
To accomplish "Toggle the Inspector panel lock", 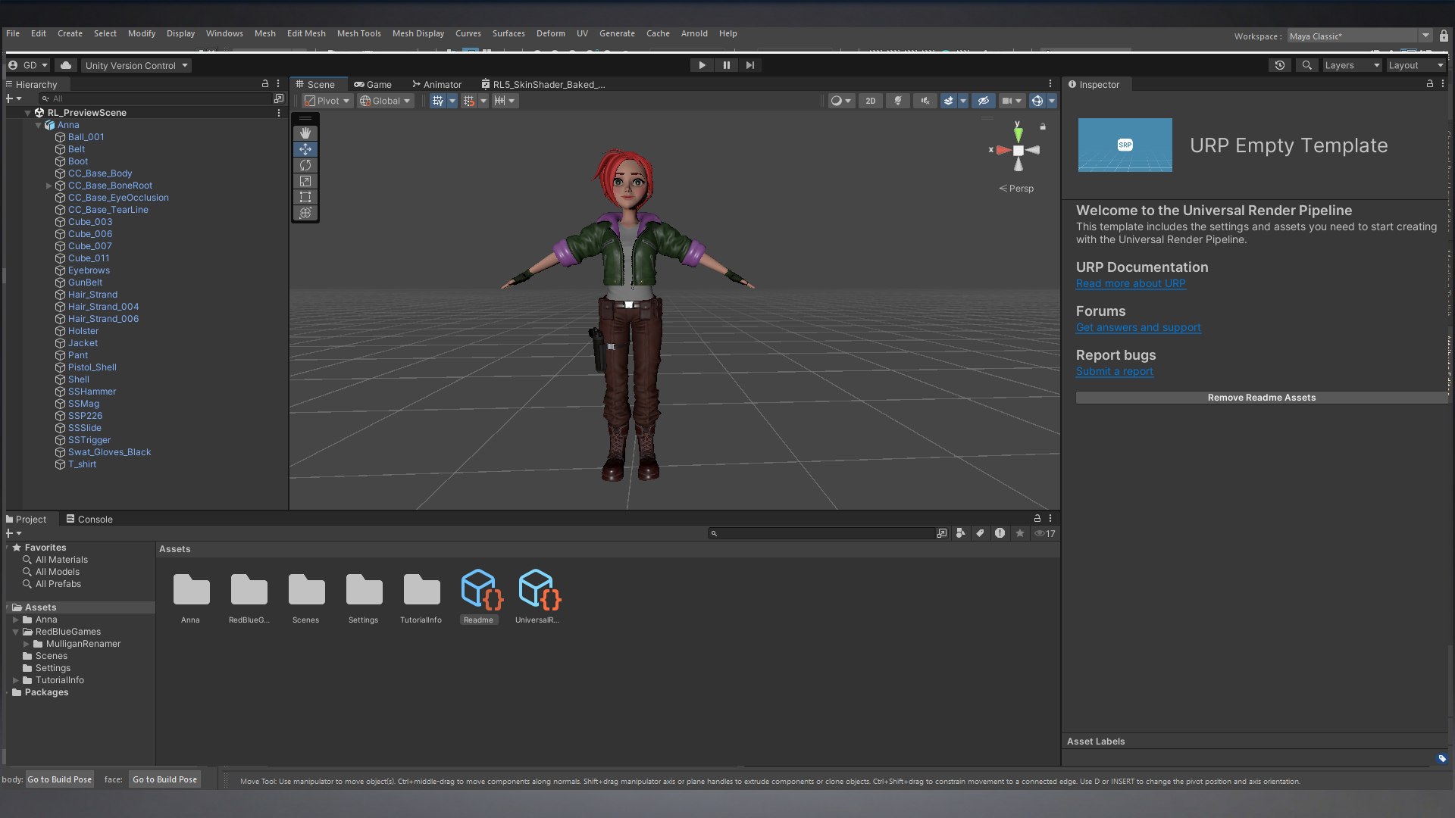I will [1430, 84].
